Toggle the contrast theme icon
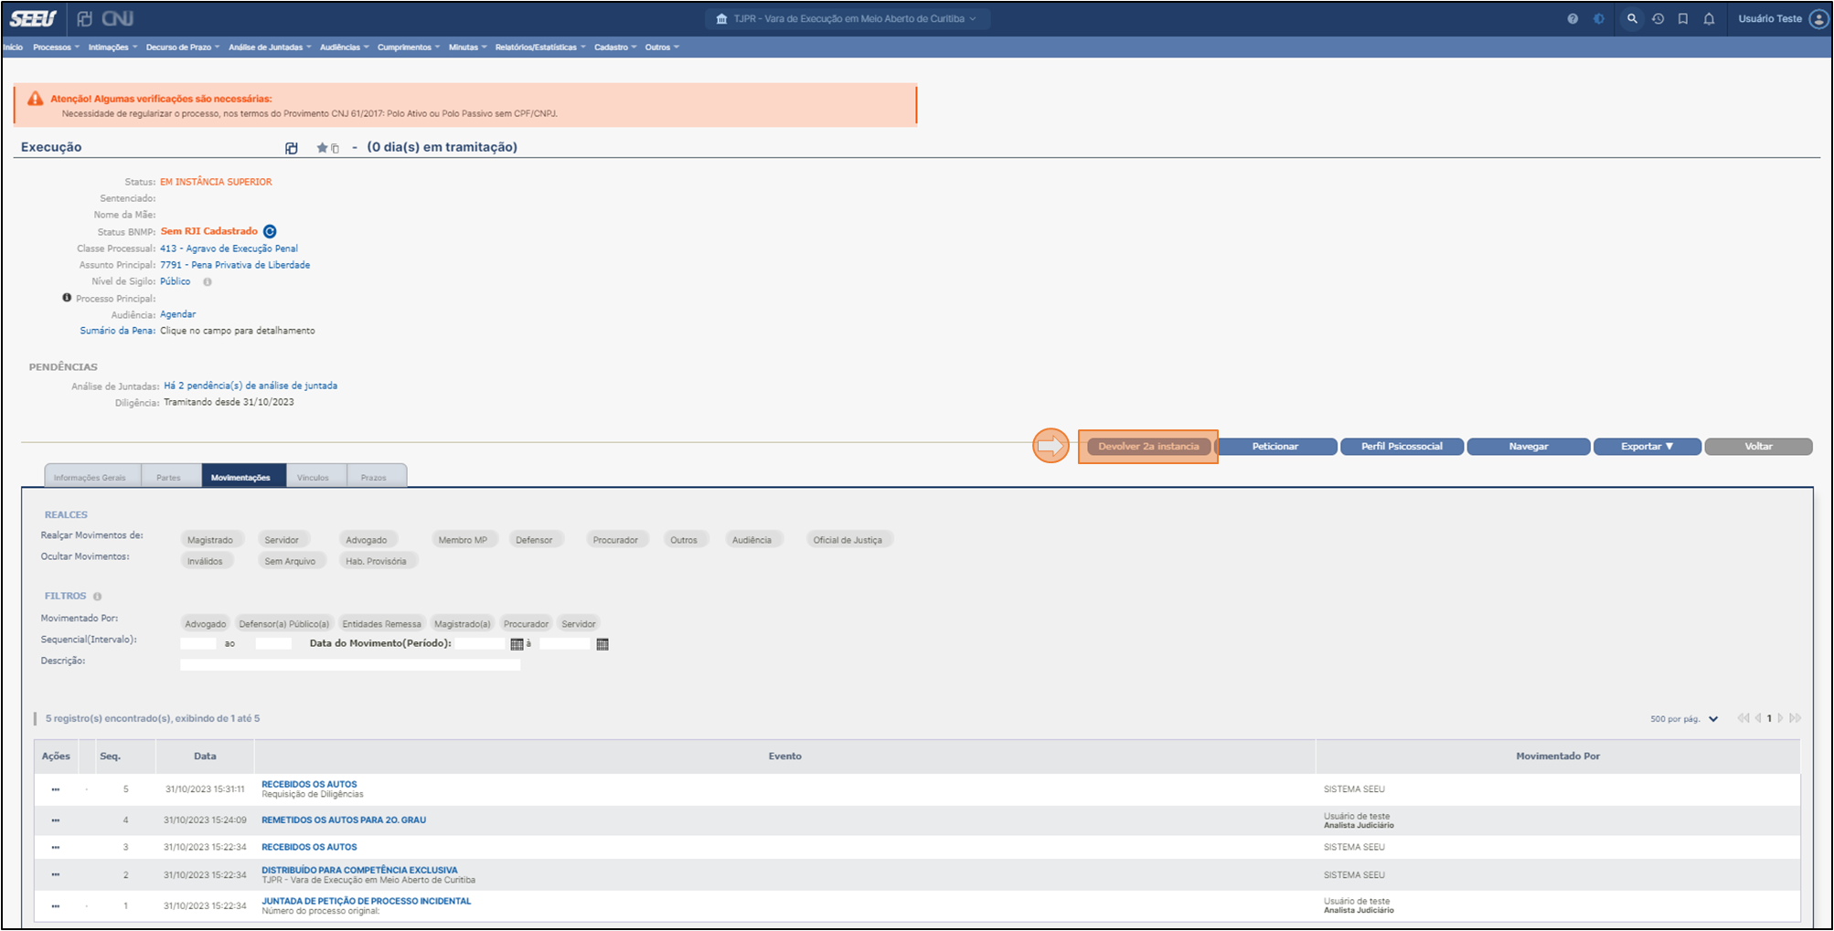The width and height of the screenshot is (1834, 931). pyautogui.click(x=1599, y=18)
